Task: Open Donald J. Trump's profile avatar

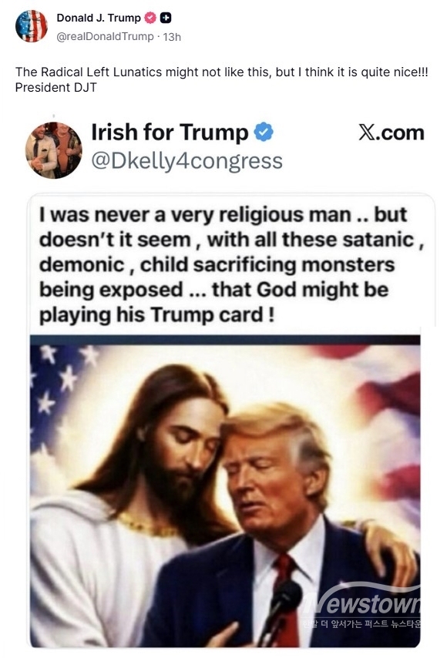Action: (32, 25)
